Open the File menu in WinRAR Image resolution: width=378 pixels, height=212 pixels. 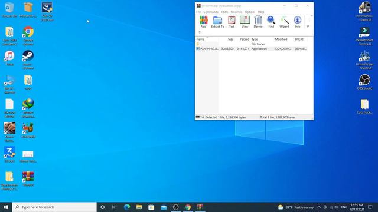[x=198, y=12]
